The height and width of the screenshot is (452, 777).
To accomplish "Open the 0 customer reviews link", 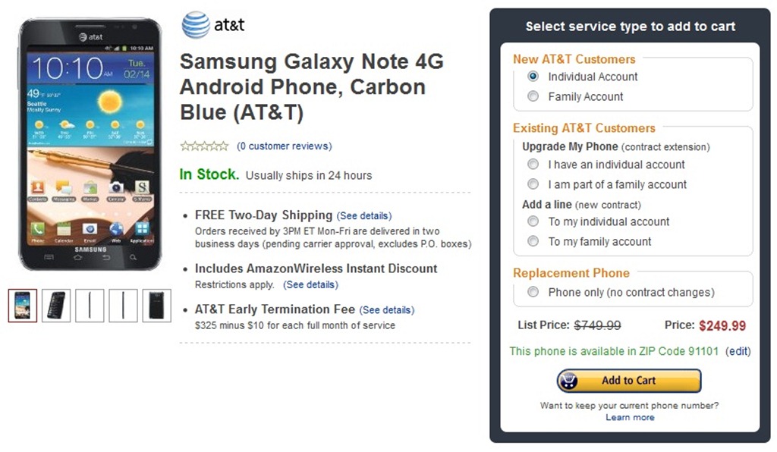I will [285, 146].
